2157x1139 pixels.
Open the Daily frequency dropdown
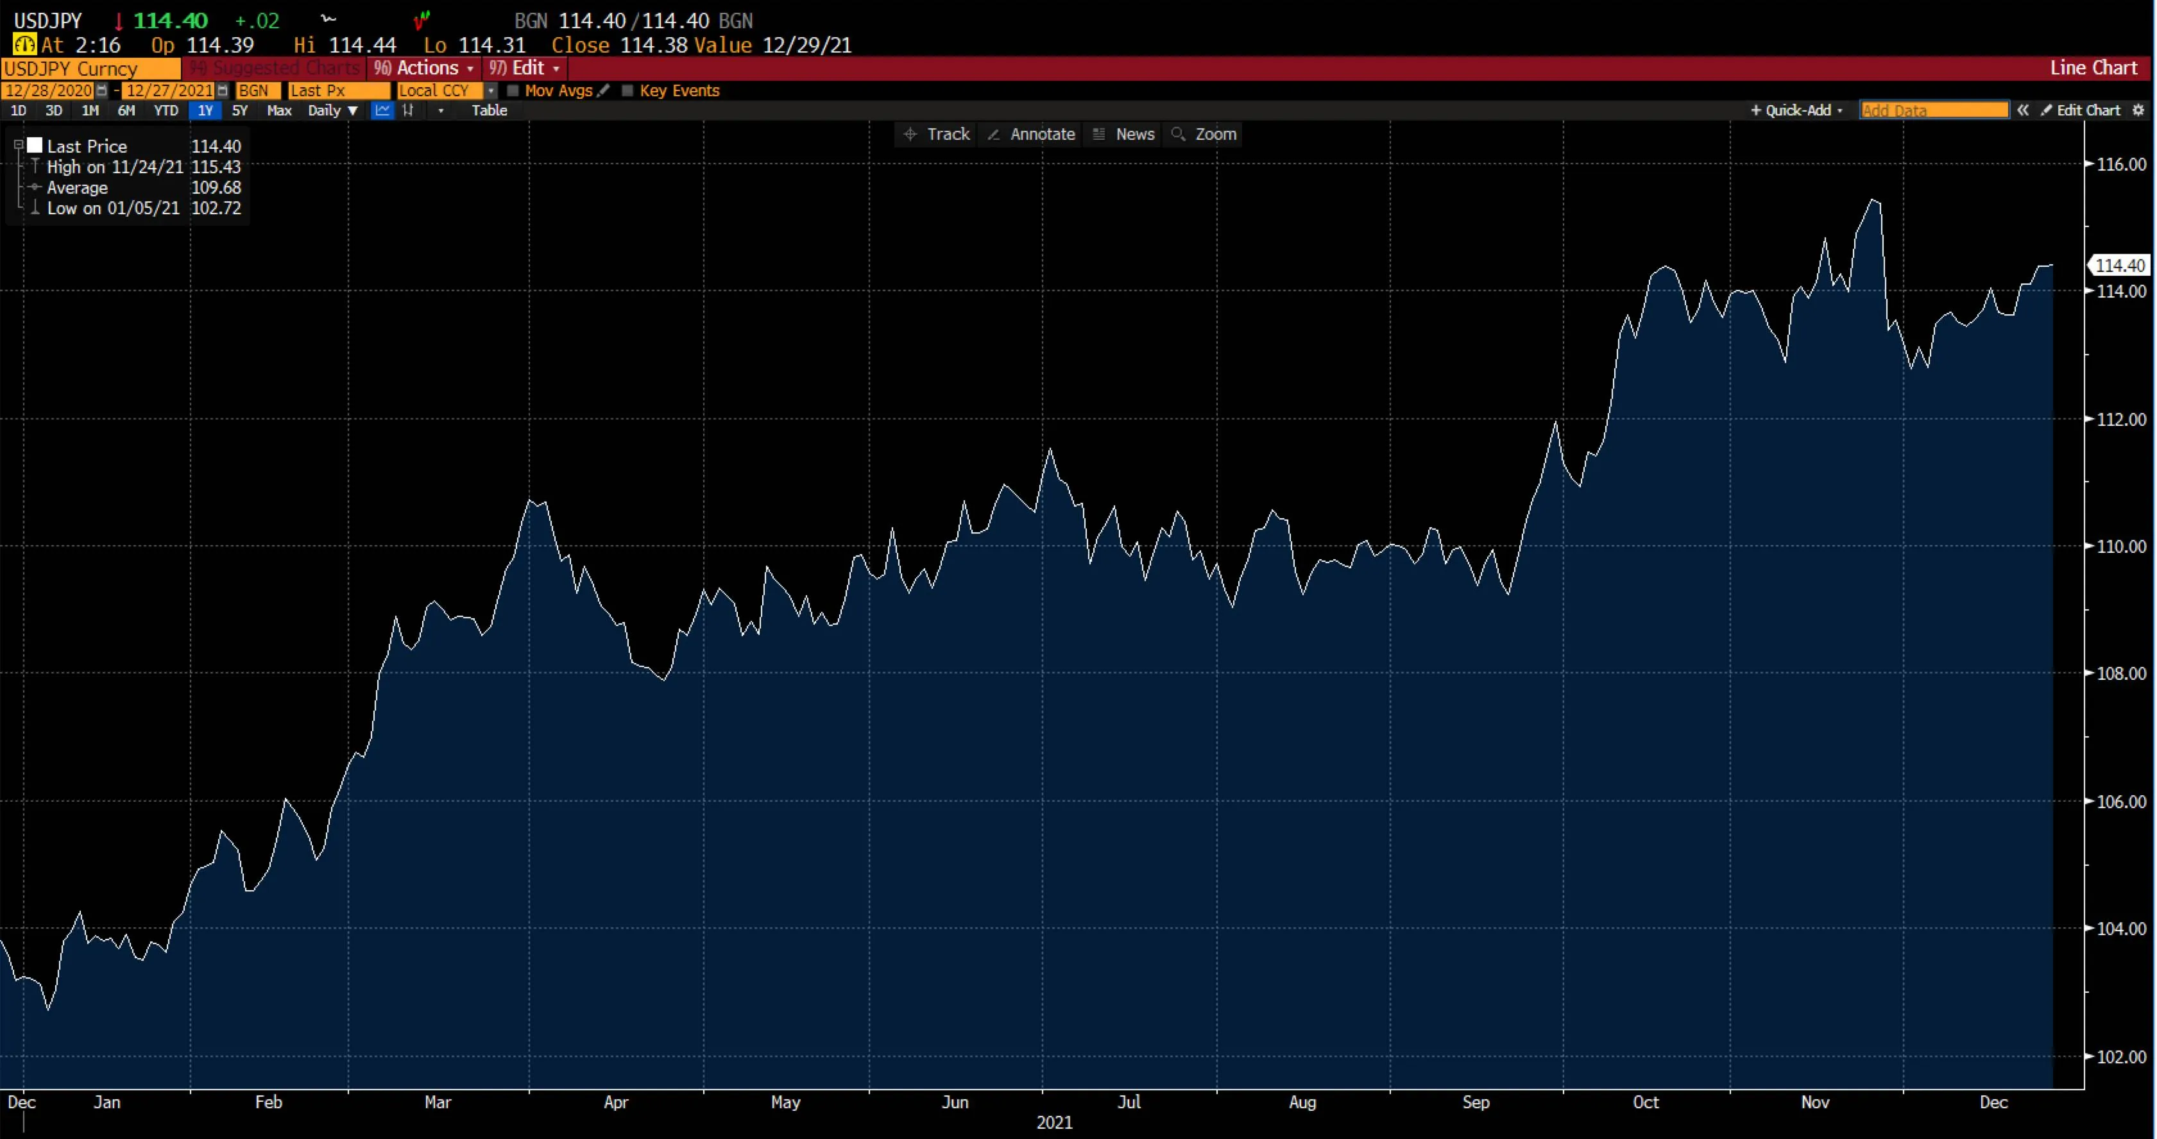pos(333,110)
